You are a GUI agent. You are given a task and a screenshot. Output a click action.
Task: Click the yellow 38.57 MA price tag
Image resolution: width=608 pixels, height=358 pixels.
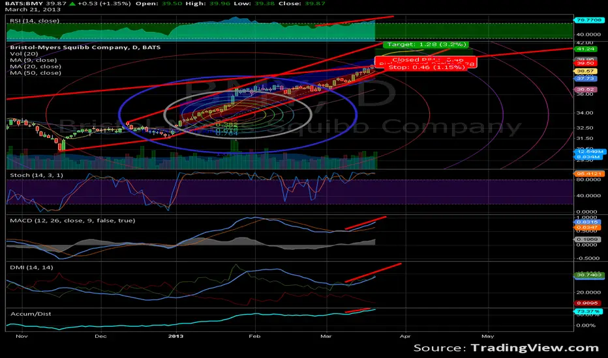point(586,71)
